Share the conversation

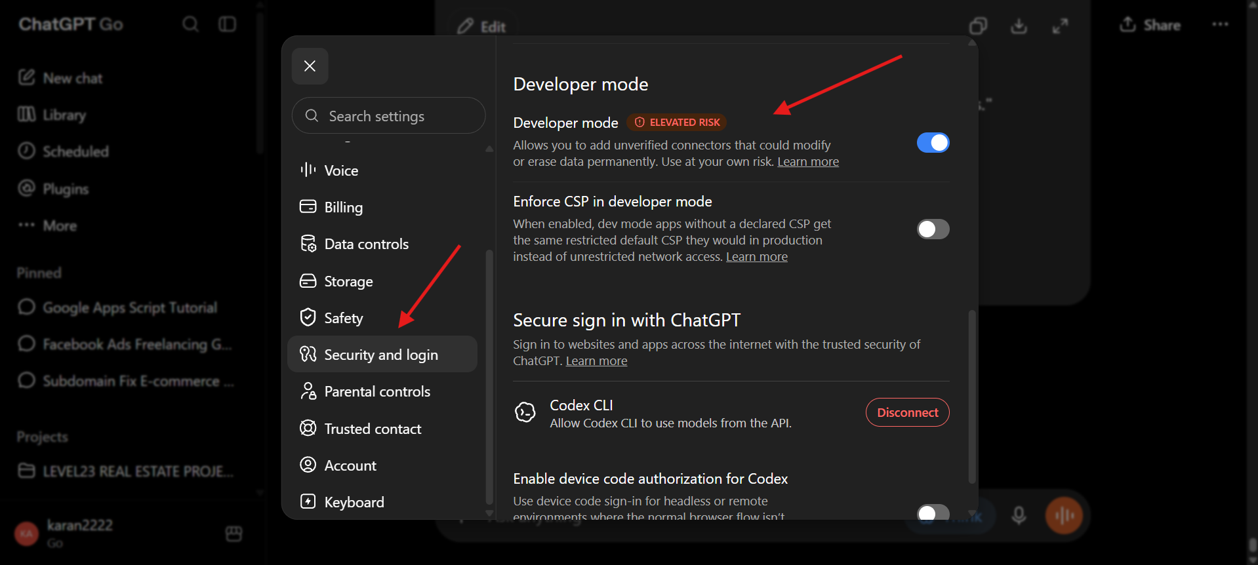pyautogui.click(x=1150, y=25)
